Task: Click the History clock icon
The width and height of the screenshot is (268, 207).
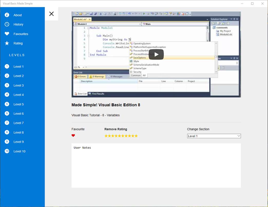Action: pos(7,24)
